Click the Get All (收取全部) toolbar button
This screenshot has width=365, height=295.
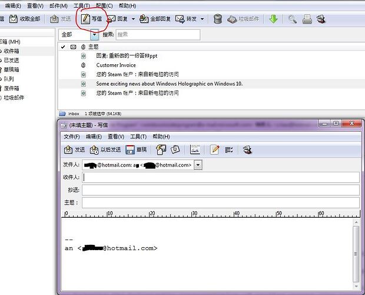[25, 19]
